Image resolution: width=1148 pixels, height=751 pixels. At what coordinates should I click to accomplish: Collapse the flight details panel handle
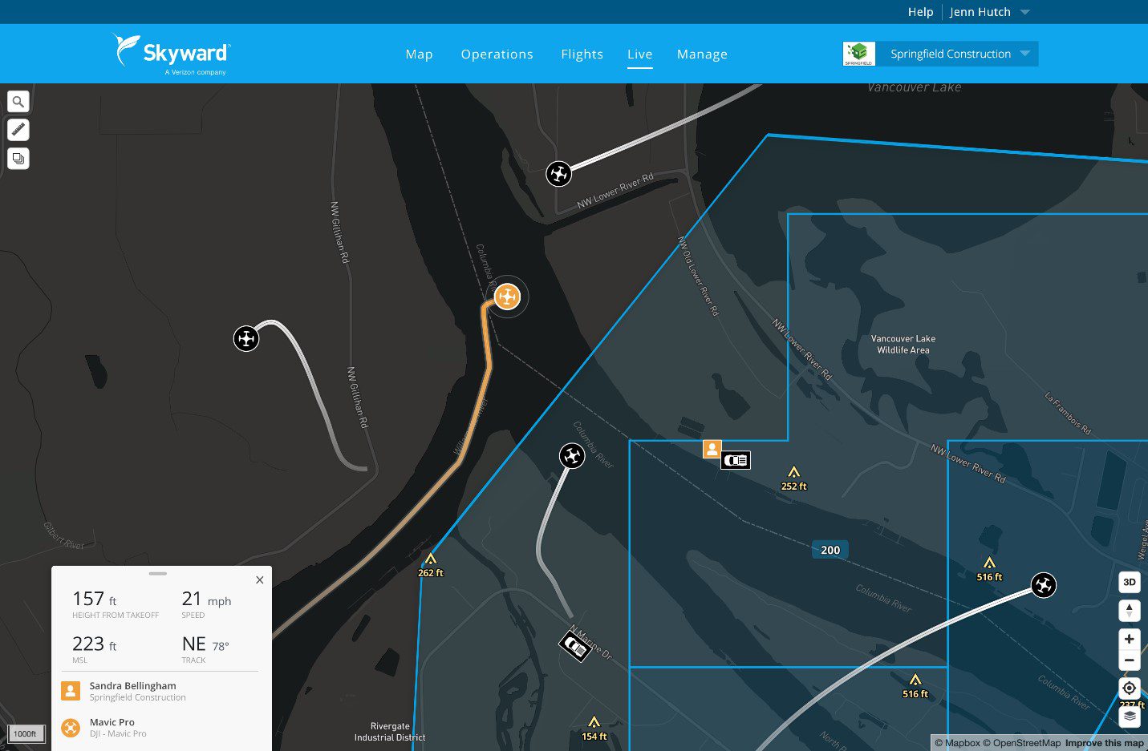coord(158,574)
